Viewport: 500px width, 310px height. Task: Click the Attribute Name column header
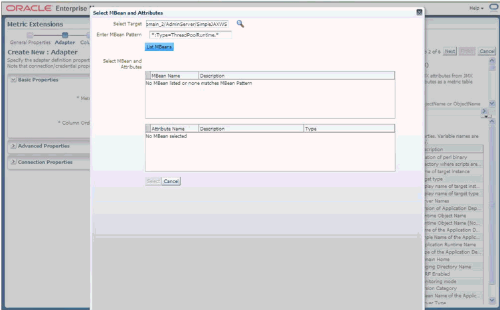pyautogui.click(x=175, y=129)
